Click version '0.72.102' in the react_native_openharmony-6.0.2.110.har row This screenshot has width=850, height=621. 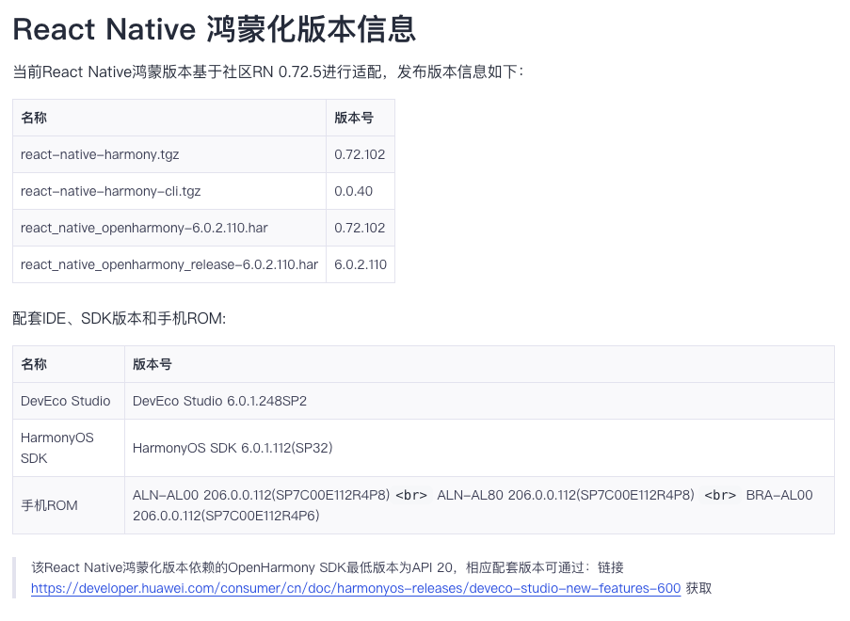point(360,228)
